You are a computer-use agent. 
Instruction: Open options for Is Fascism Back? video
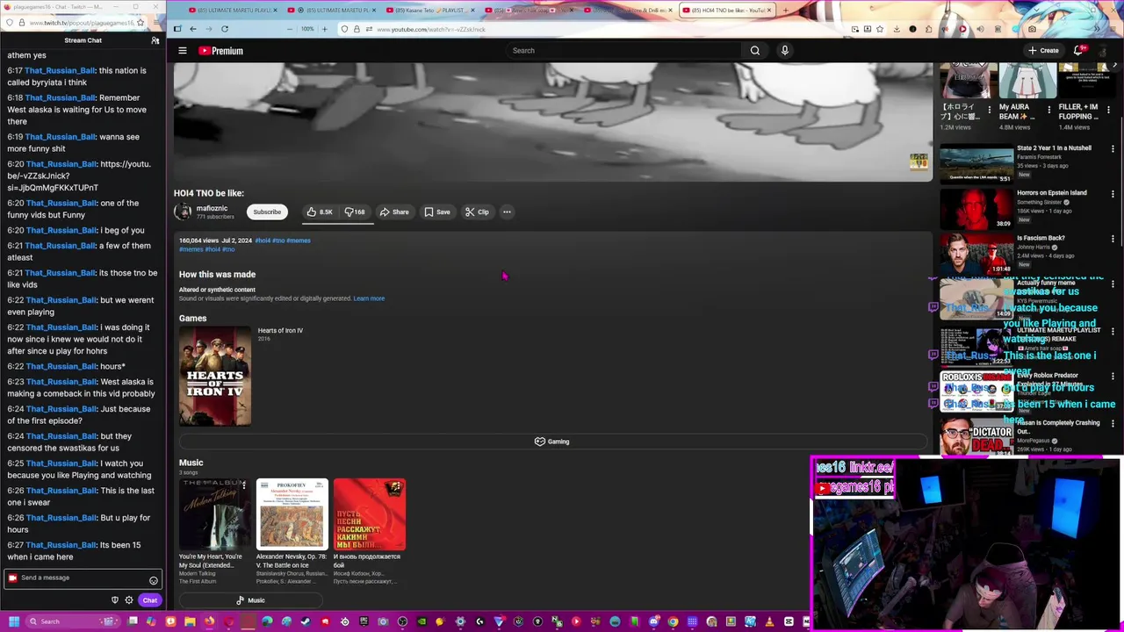[1113, 239]
